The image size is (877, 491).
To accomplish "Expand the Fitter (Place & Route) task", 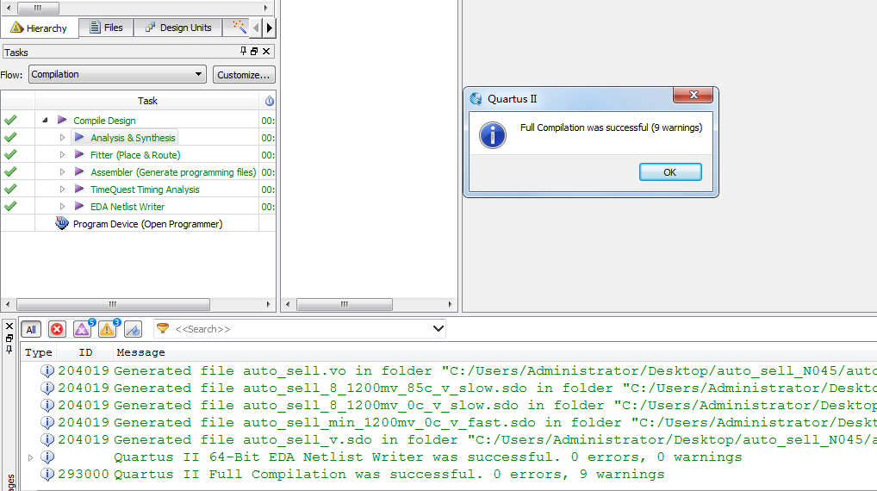I will (62, 155).
